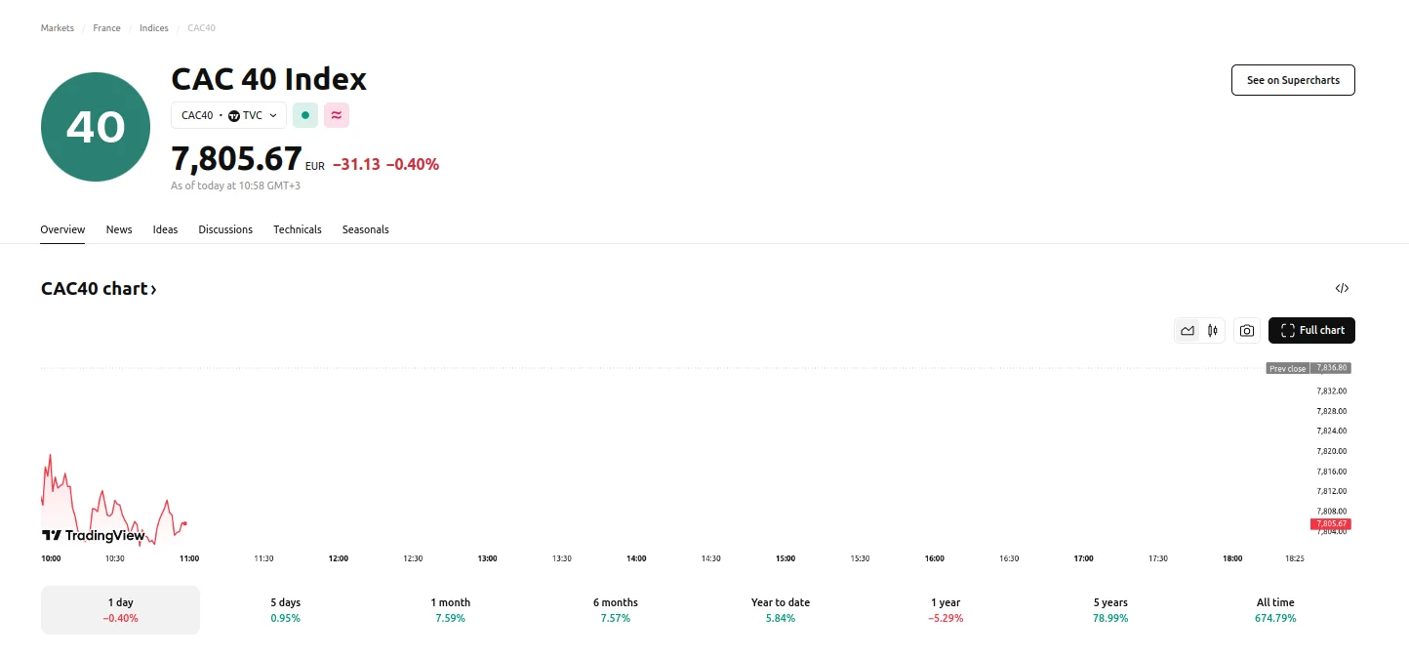The width and height of the screenshot is (1409, 658).
Task: Click the CAC 40 round logo
Action: tap(96, 127)
